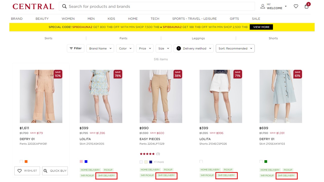The image size is (324, 182).
Task: Select cream swatch for EASY PIECES pants
Action: click(146, 162)
